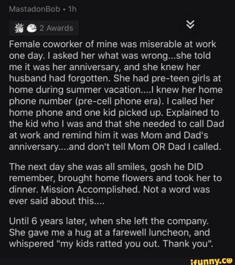This screenshot has height=265, width=235.
Task: Select the white face award icon
Action: [x=32, y=28]
